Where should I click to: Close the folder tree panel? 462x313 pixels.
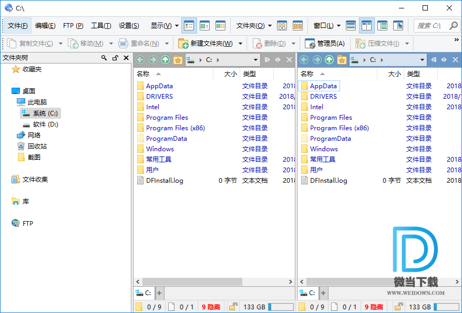[126, 58]
